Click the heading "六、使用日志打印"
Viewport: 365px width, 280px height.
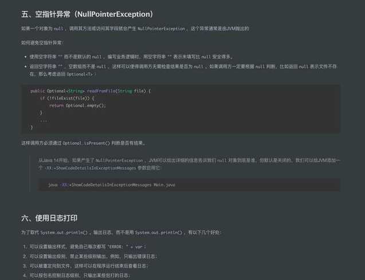click(49, 218)
